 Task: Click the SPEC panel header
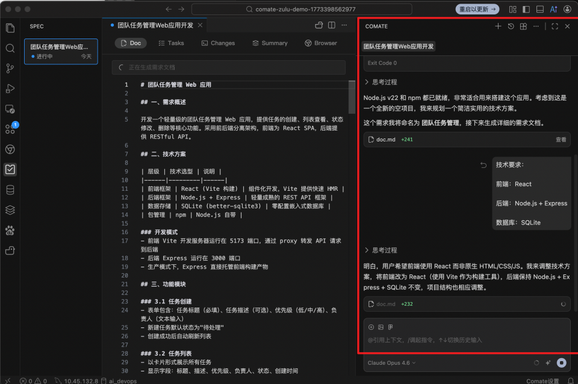pos(37,26)
